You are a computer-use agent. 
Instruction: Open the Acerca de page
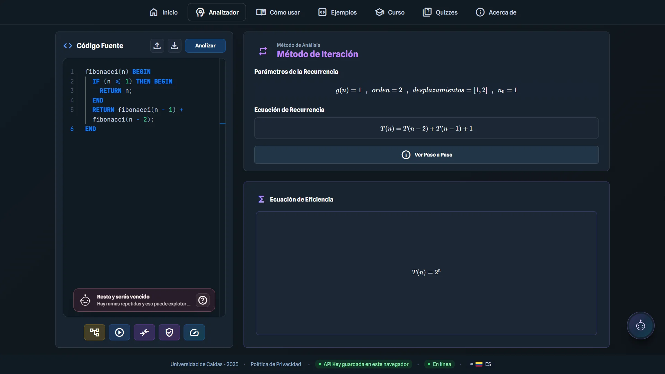[496, 12]
